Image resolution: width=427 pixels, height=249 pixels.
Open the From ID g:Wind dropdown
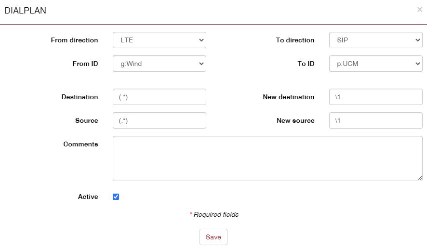160,64
